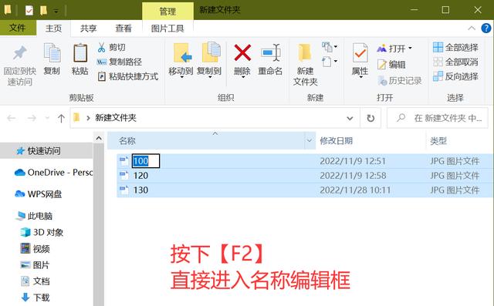
Task: Expand the 打开 open-with dropdown
Action: [410, 48]
